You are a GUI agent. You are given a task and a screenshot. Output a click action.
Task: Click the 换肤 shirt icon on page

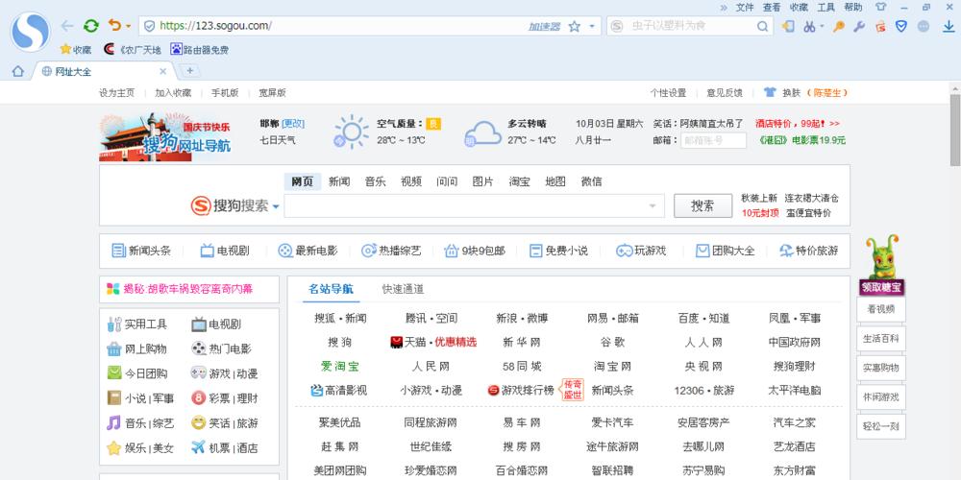pyautogui.click(x=770, y=92)
